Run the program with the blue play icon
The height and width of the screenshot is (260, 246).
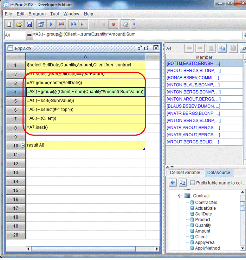[51, 24]
